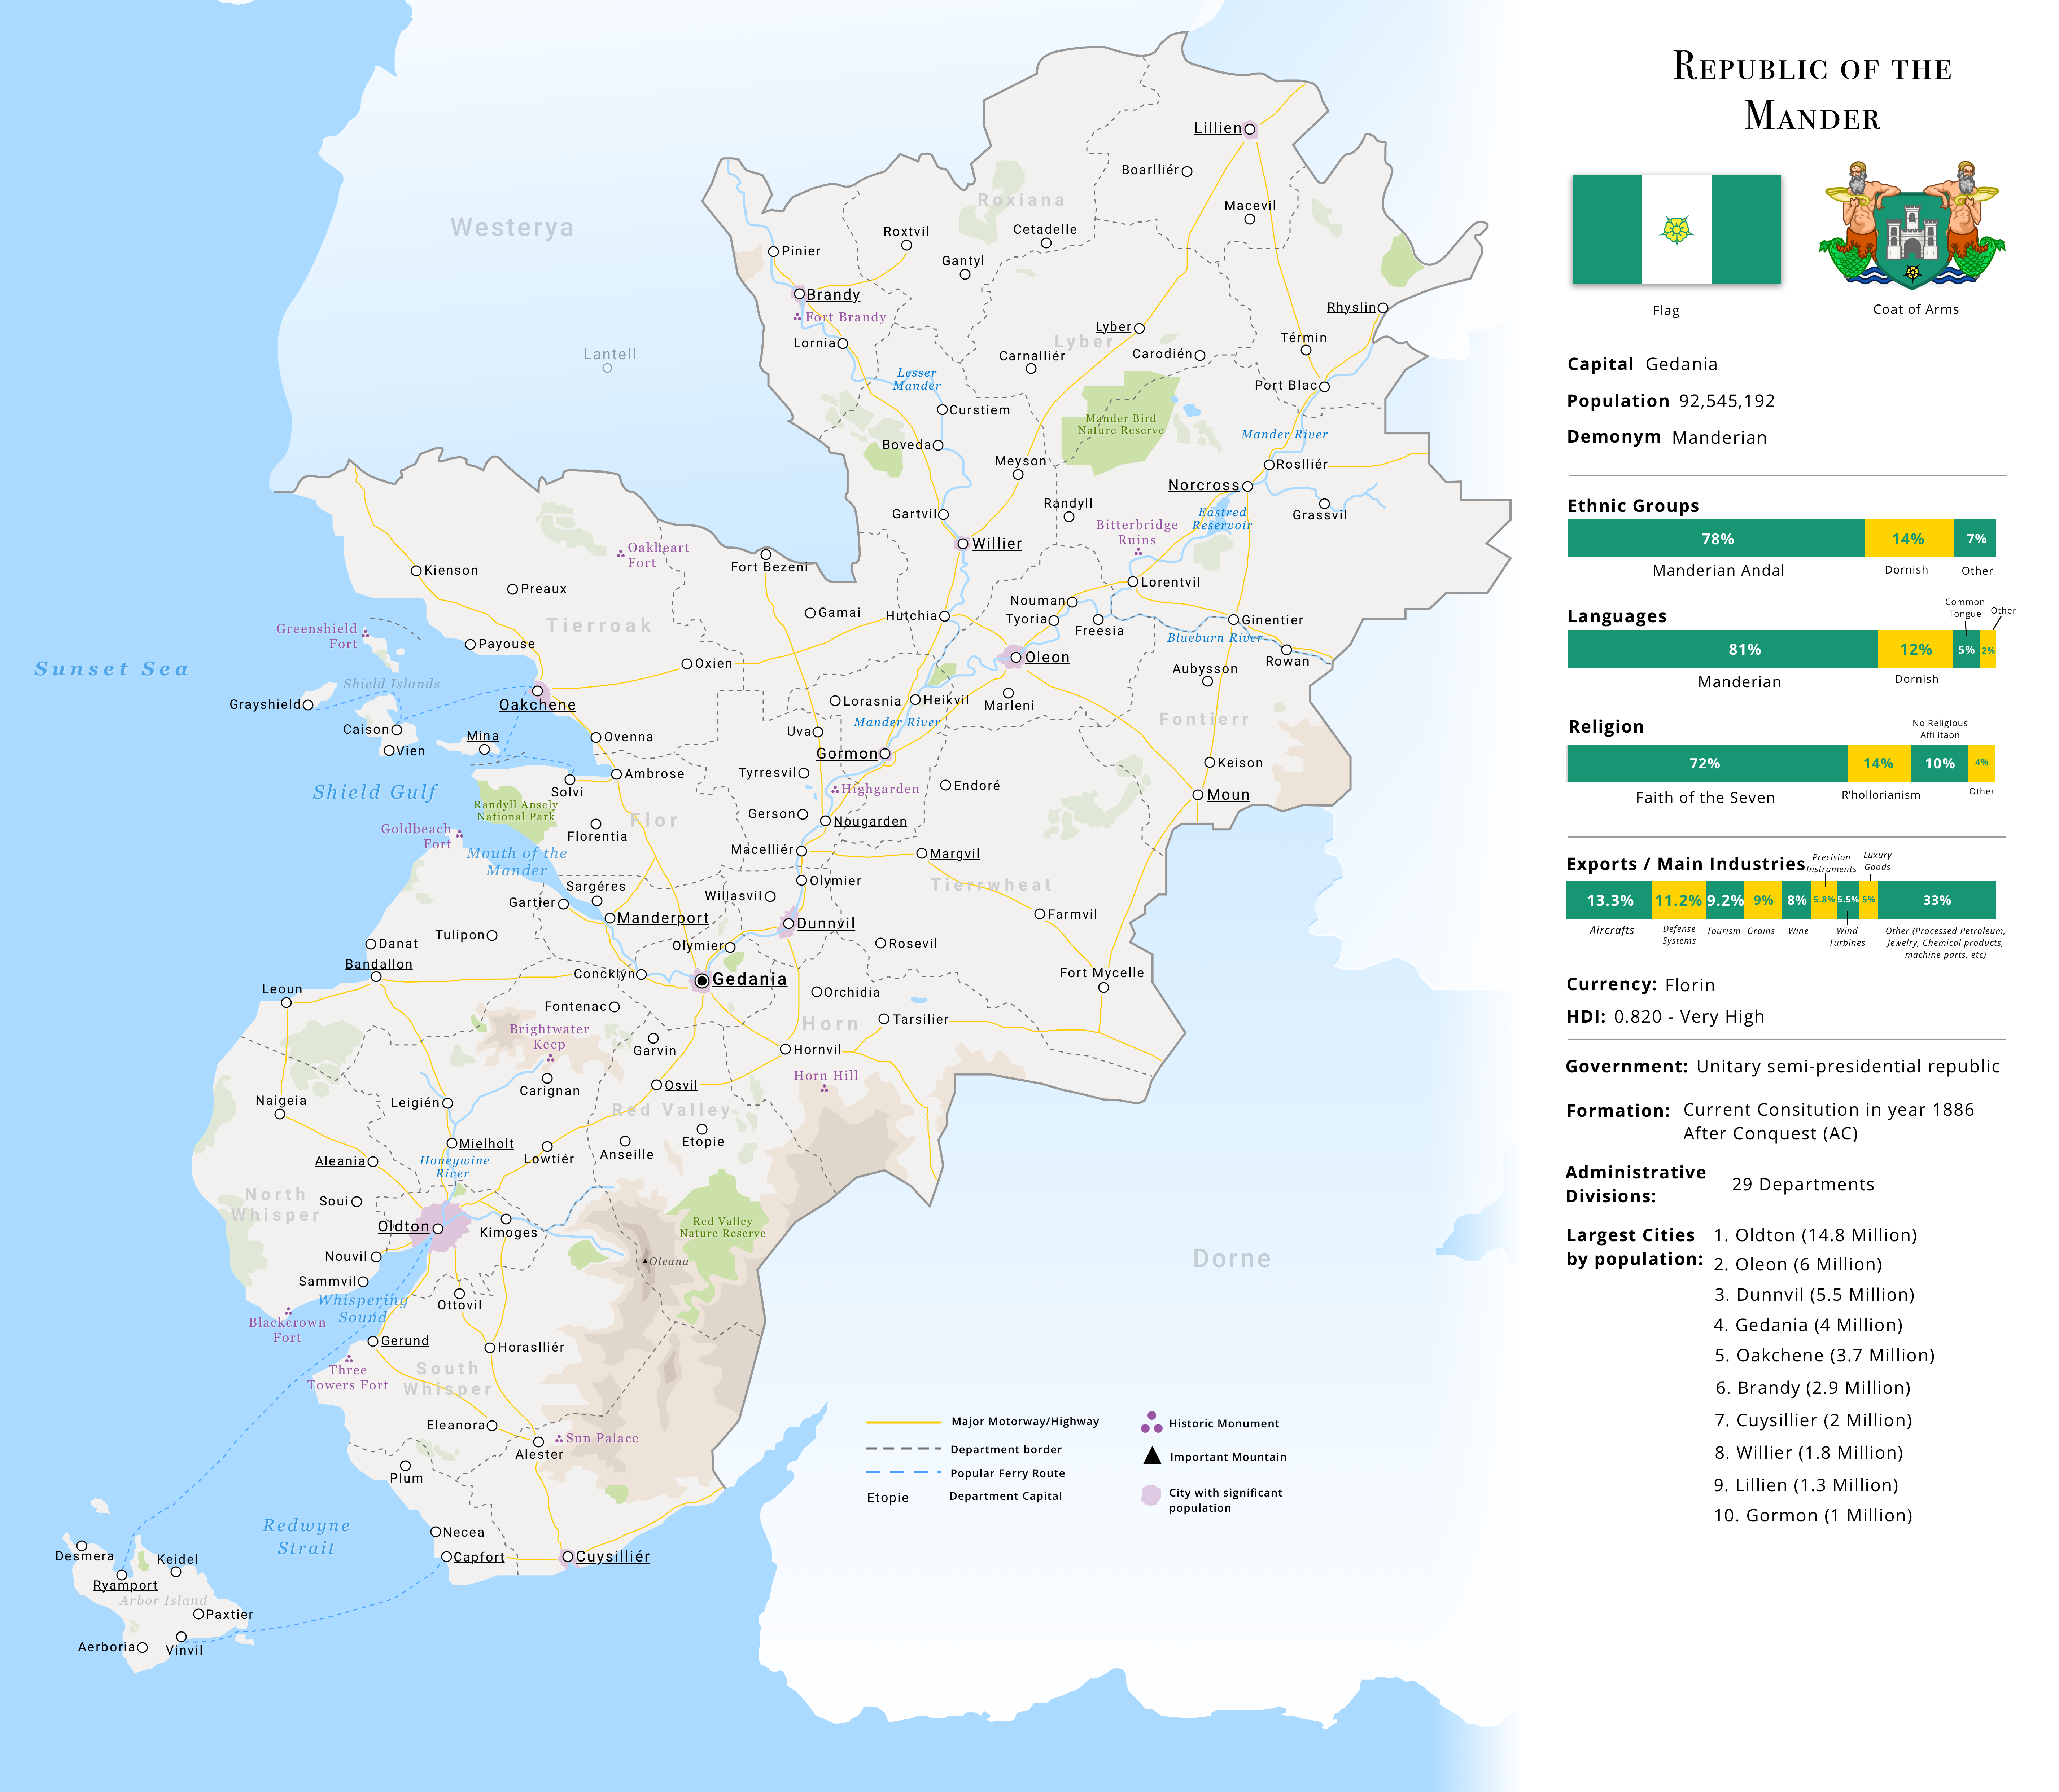
Task: Click the 33% Other exports segment
Action: pos(1937,900)
